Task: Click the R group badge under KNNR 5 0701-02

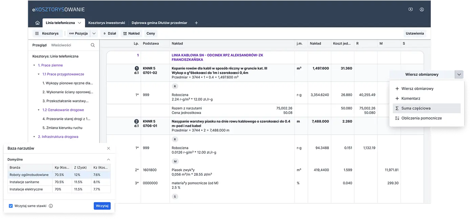Action: point(175,87)
